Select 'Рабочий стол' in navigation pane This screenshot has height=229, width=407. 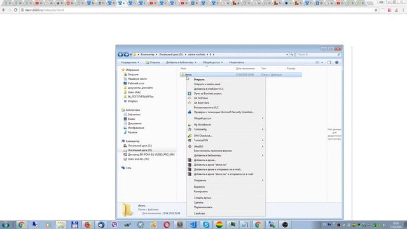[x=135, y=83]
